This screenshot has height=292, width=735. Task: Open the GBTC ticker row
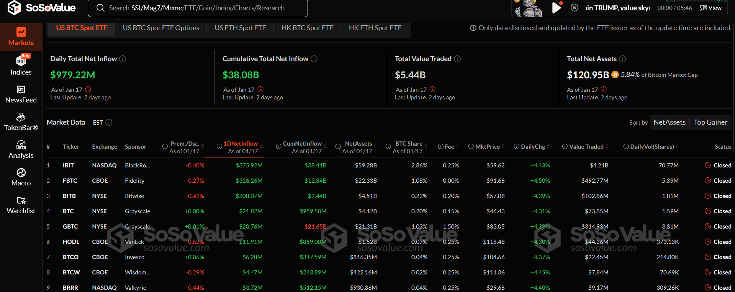point(389,227)
